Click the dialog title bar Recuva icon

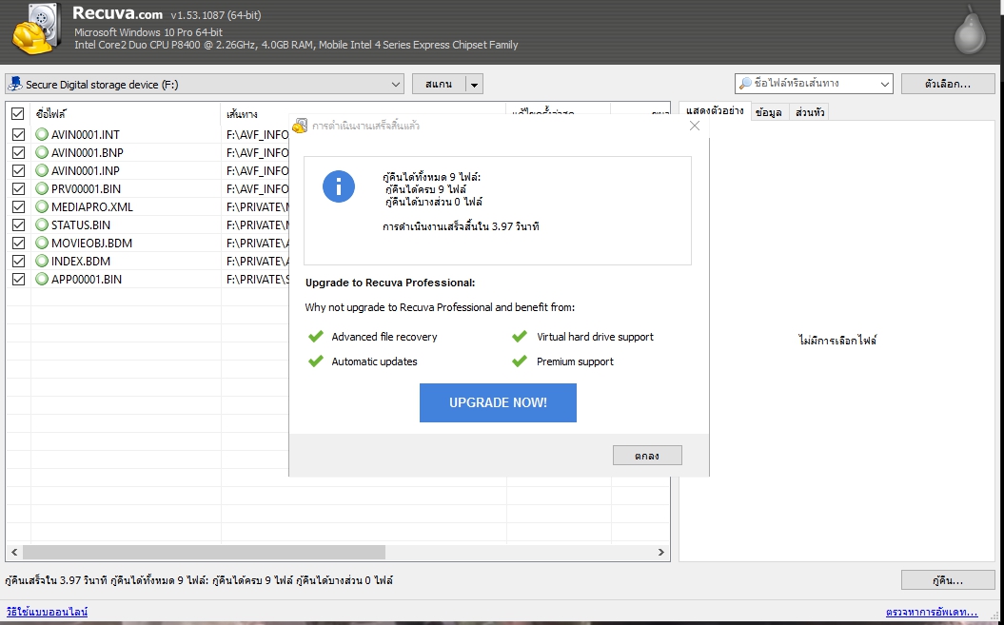[300, 126]
